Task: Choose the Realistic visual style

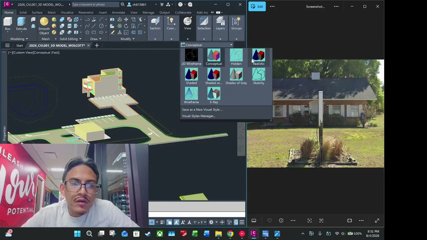Action: 259,57
